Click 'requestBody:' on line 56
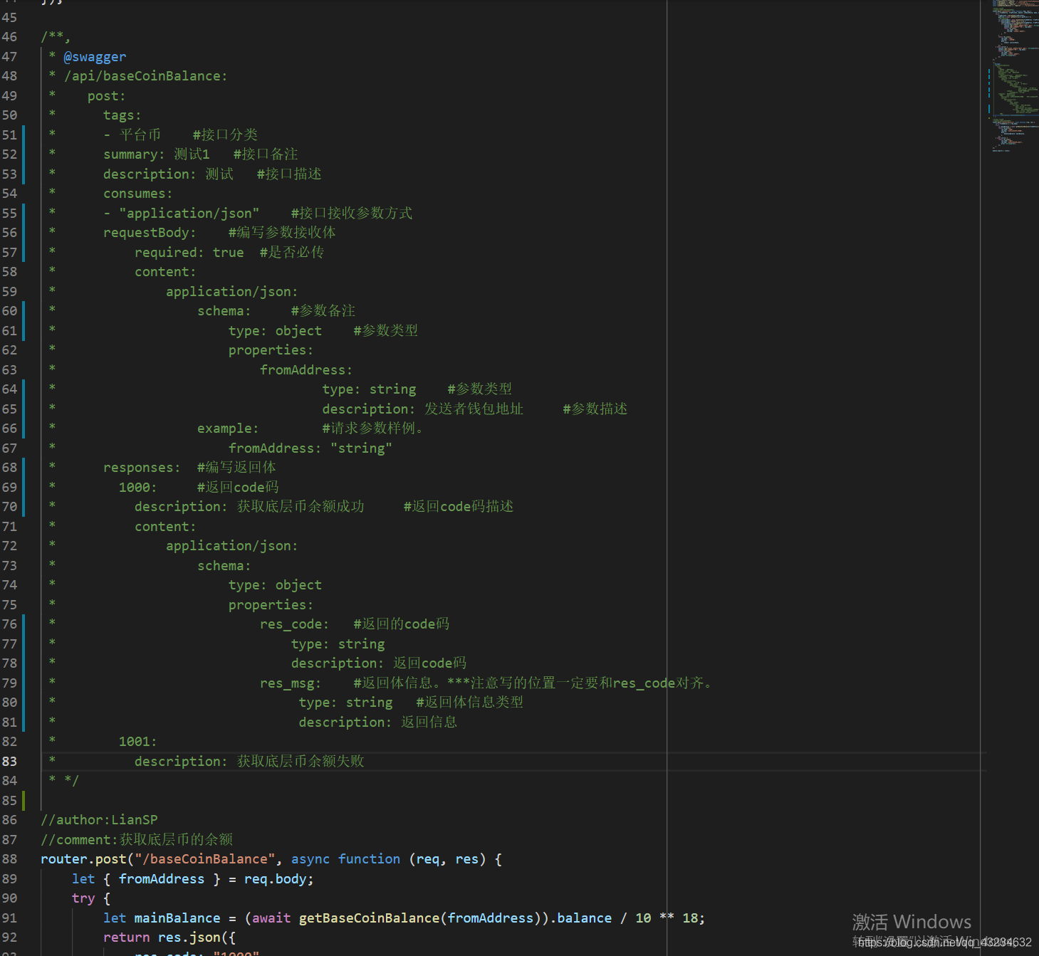The height and width of the screenshot is (956, 1039). (x=150, y=233)
